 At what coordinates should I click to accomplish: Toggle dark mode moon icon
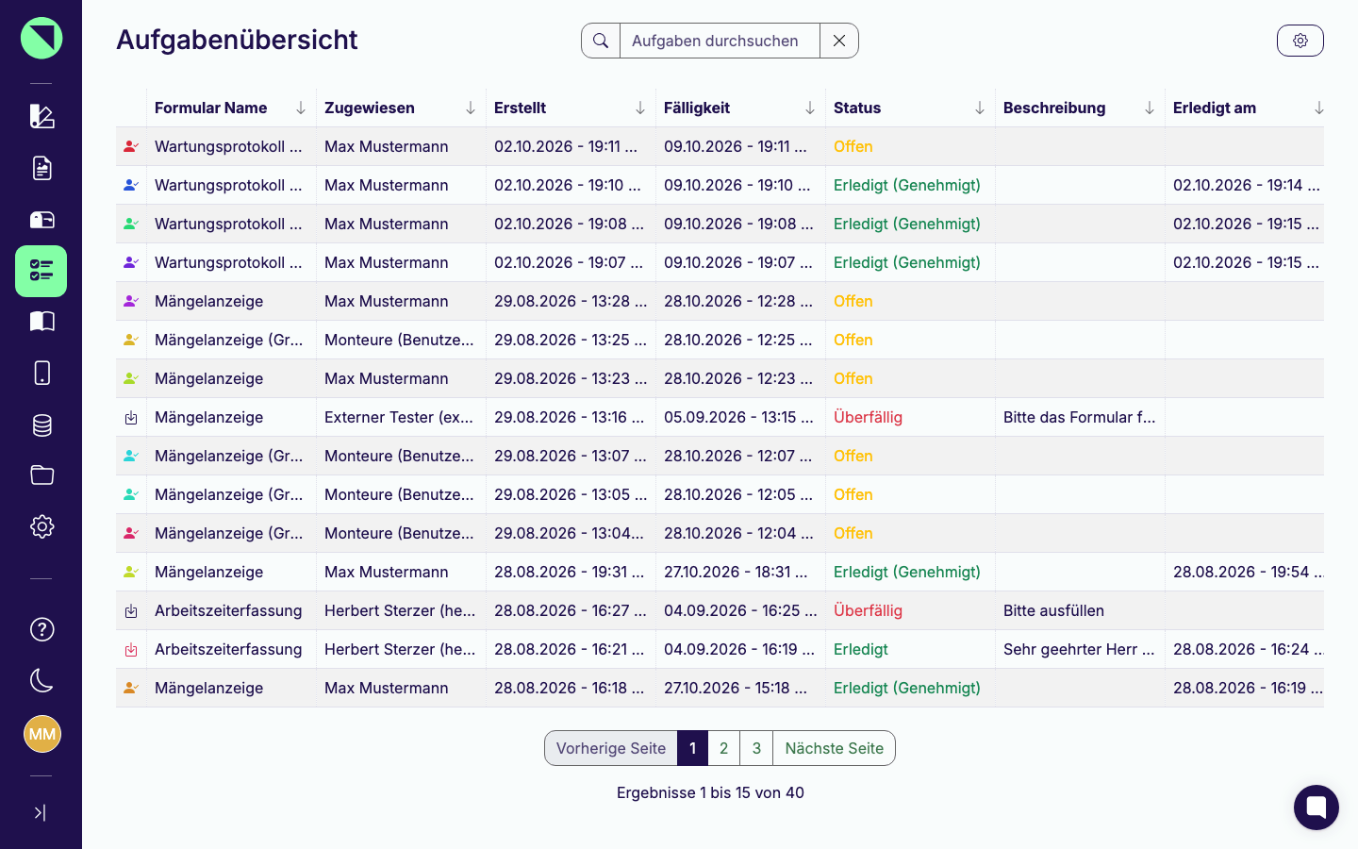tap(41, 680)
